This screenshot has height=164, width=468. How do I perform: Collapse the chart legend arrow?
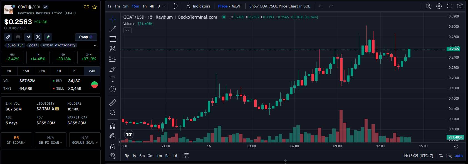(127, 30)
